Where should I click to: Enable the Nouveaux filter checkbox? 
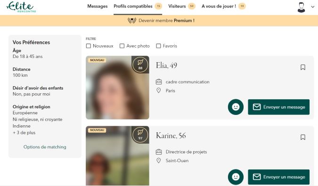coord(89,46)
